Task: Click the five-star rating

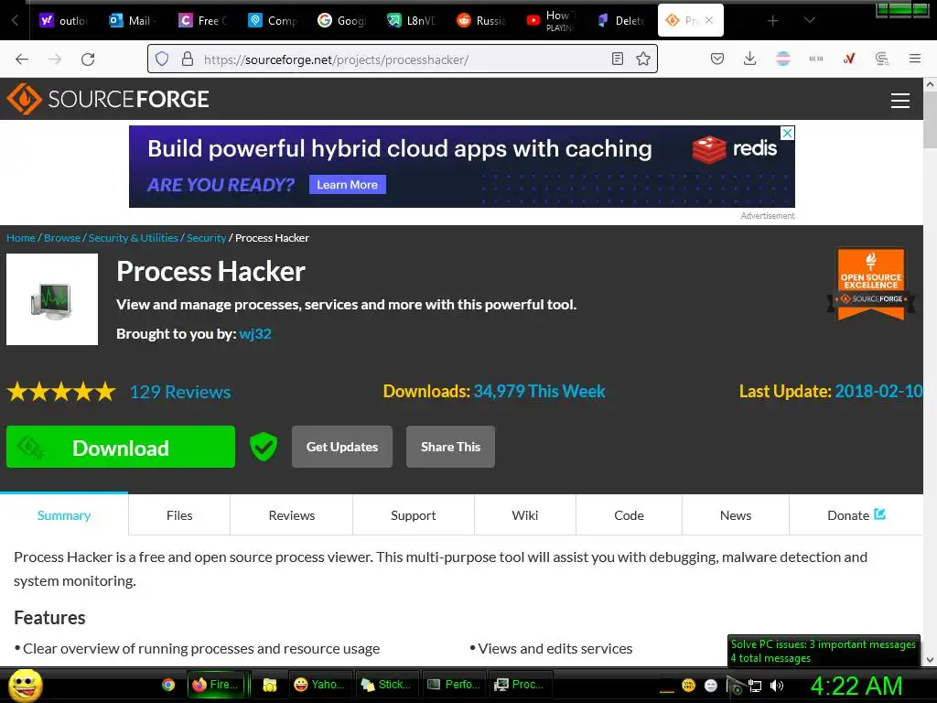Action: point(61,392)
